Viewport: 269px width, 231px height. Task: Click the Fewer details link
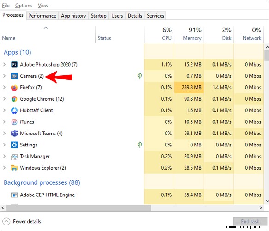[27, 222]
